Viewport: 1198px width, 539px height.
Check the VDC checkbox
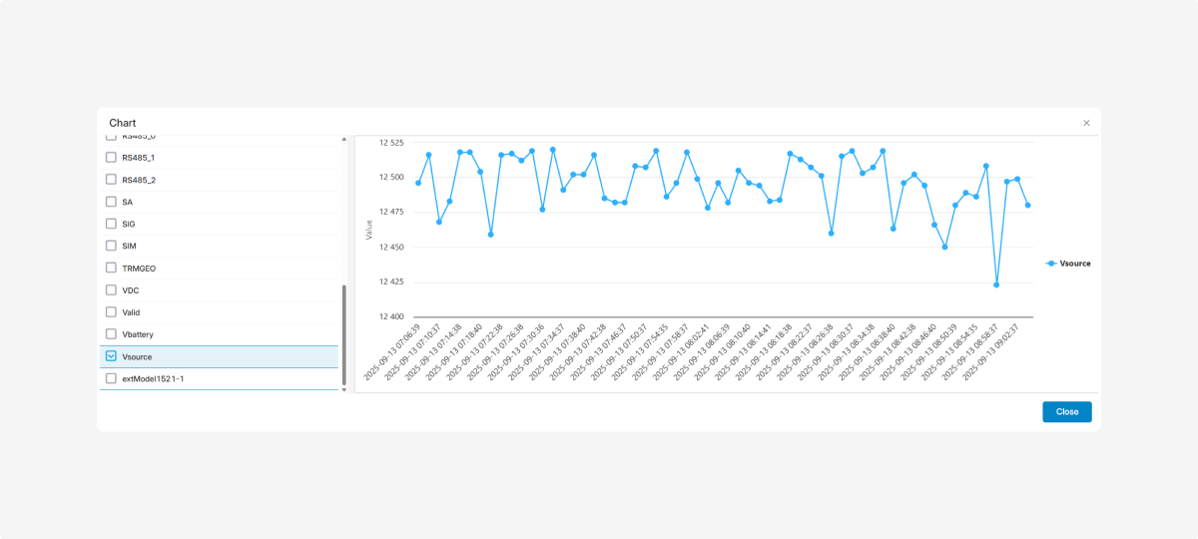111,289
